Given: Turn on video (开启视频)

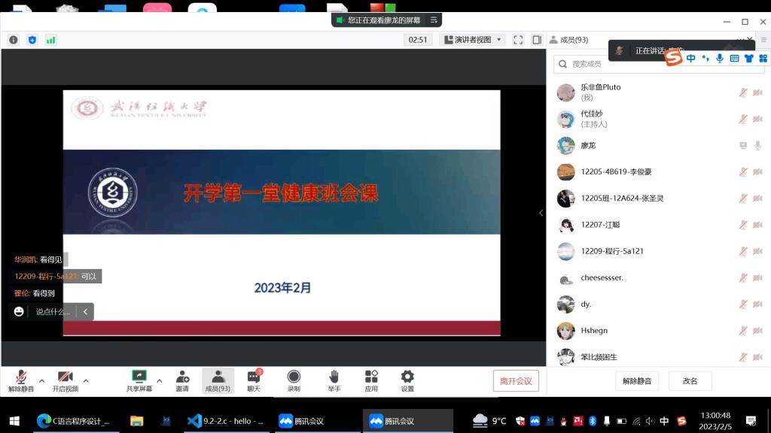Looking at the screenshot, I should tap(65, 380).
